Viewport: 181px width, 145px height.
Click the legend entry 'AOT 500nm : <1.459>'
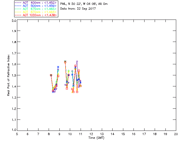pos(36,6)
